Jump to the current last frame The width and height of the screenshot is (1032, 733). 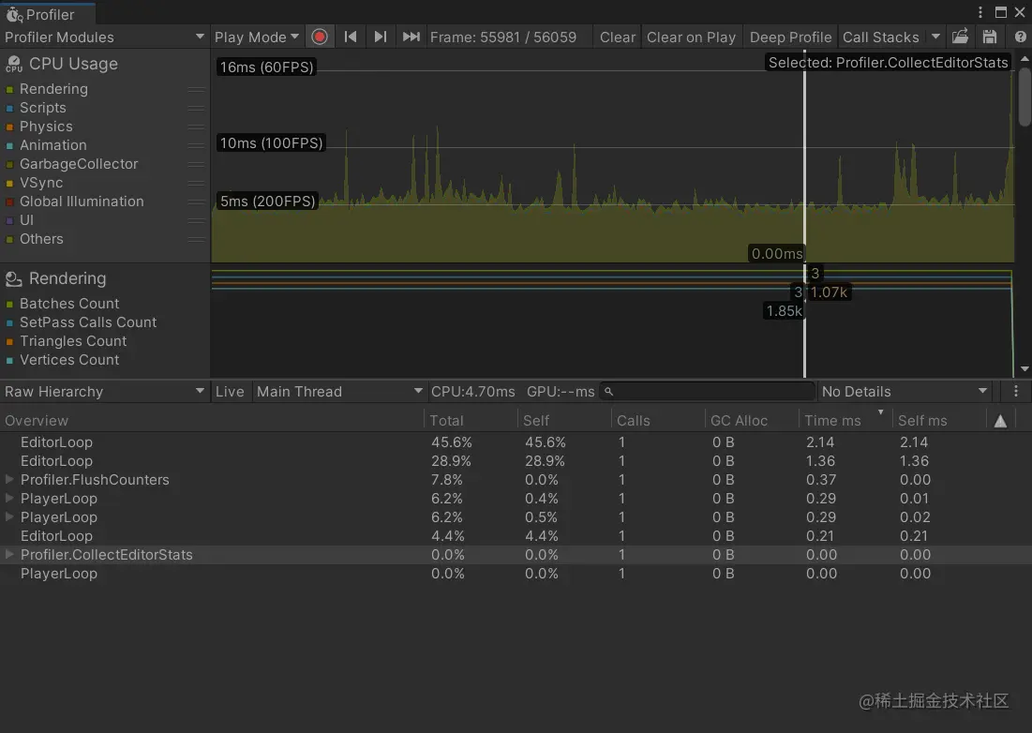coord(411,37)
